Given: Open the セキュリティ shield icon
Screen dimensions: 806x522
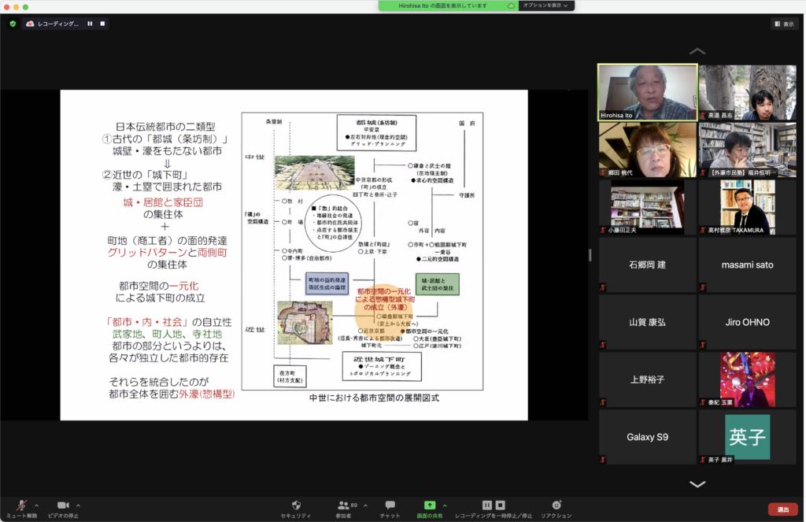Looking at the screenshot, I should 296,505.
